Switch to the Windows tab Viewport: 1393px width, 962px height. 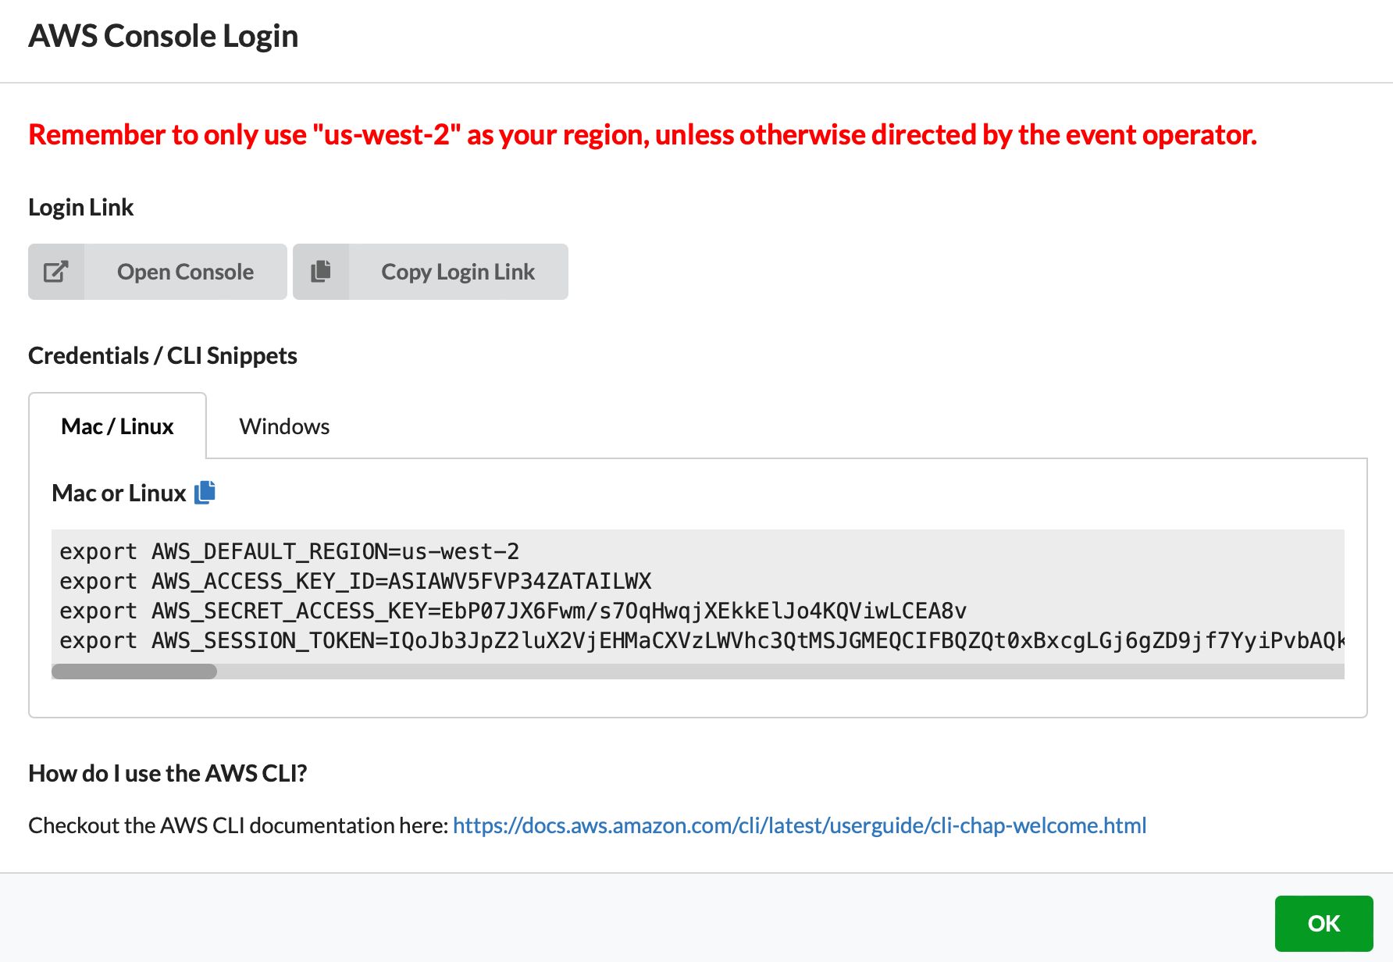284,426
